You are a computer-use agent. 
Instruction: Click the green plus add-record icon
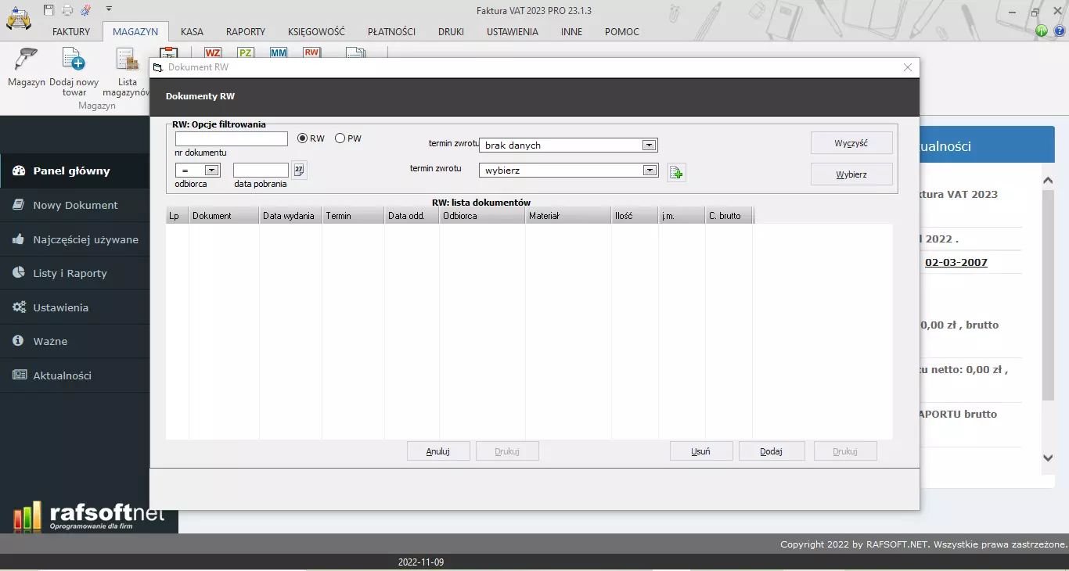pos(676,173)
